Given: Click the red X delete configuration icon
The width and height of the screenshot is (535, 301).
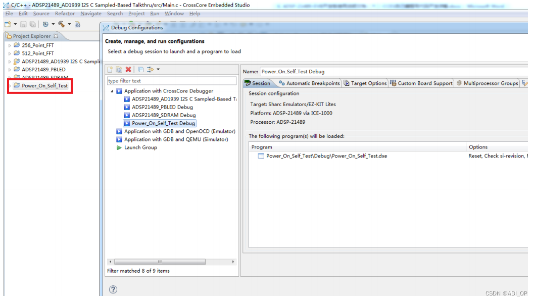Looking at the screenshot, I should tap(128, 70).
